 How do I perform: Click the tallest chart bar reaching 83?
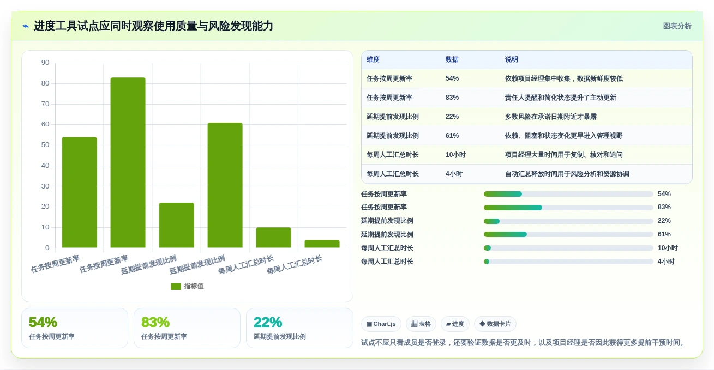[128, 163]
